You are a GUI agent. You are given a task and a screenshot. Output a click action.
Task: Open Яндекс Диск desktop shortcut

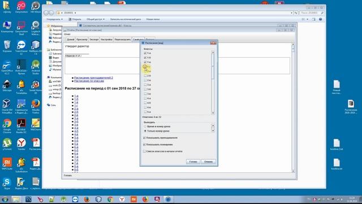click(21, 184)
